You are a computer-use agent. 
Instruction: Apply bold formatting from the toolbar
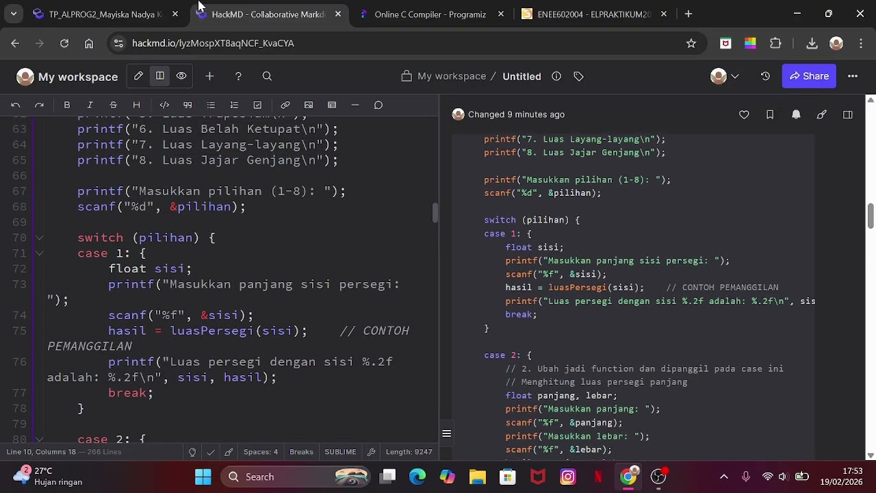[x=67, y=105]
